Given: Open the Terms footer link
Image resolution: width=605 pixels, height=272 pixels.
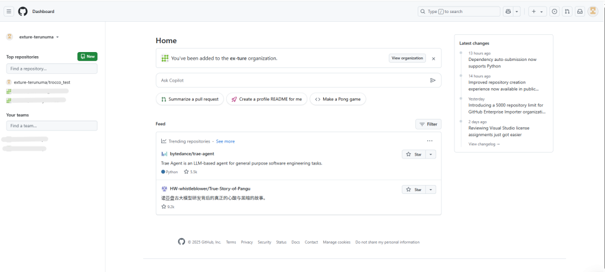Looking at the screenshot, I should click(231, 242).
